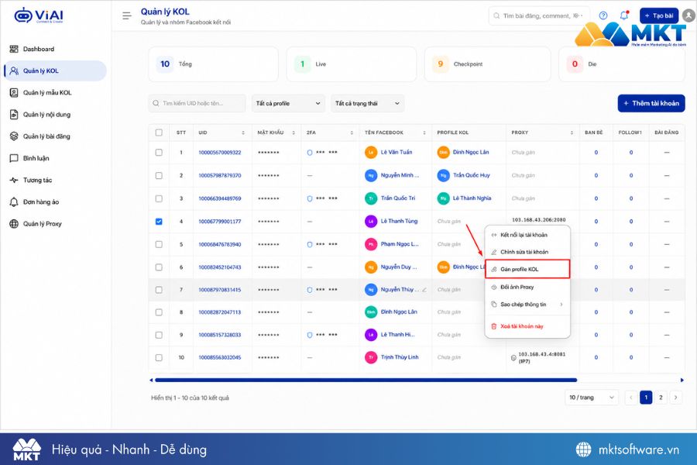The height and width of the screenshot is (465, 697).
Task: Sort by PROXY column
Action: 572,133
